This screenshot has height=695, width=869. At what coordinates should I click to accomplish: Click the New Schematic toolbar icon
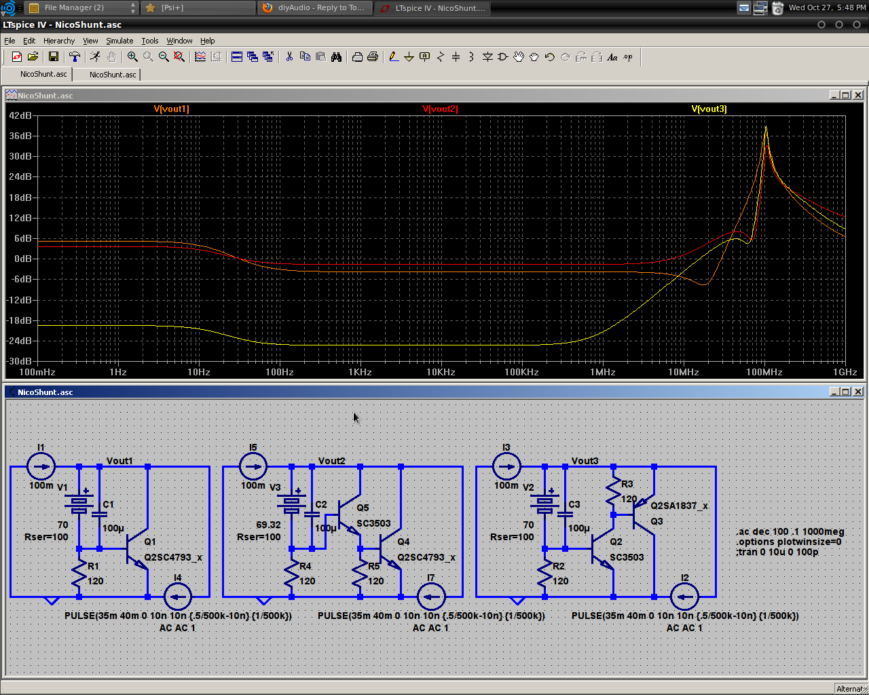17,57
